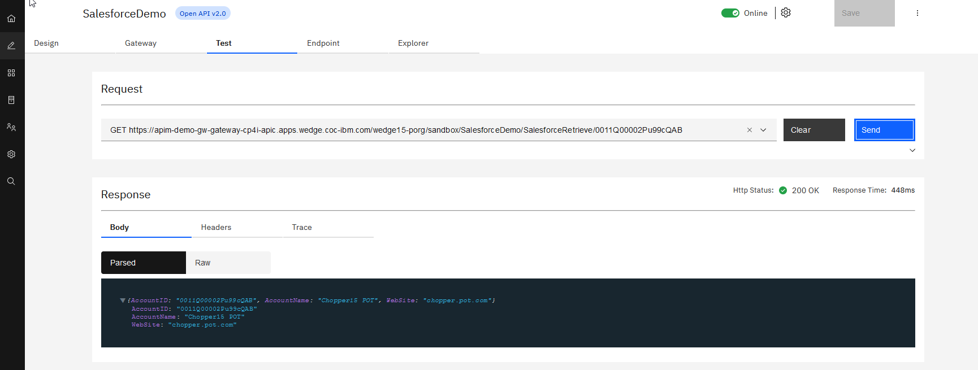978x370 pixels.
Task: Open the sidebar Settings gear icon
Action: point(11,154)
